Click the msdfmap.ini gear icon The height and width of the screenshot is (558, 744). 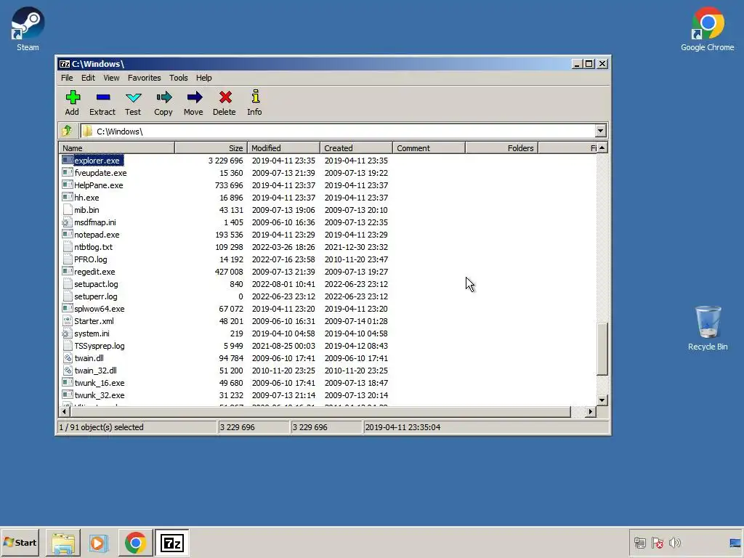[68, 222]
